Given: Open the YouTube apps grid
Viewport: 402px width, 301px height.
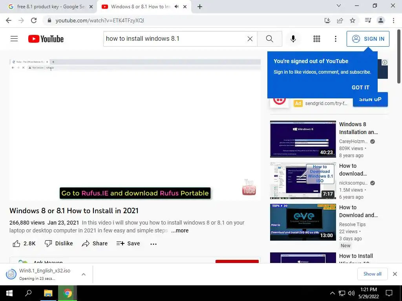Looking at the screenshot, I should pos(317,39).
